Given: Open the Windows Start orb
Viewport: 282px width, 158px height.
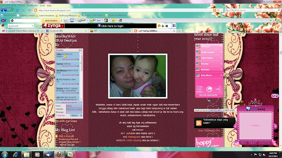Looking at the screenshot, I should coord(4,154).
